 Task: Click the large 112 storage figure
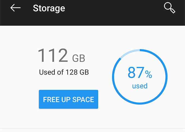(53, 55)
